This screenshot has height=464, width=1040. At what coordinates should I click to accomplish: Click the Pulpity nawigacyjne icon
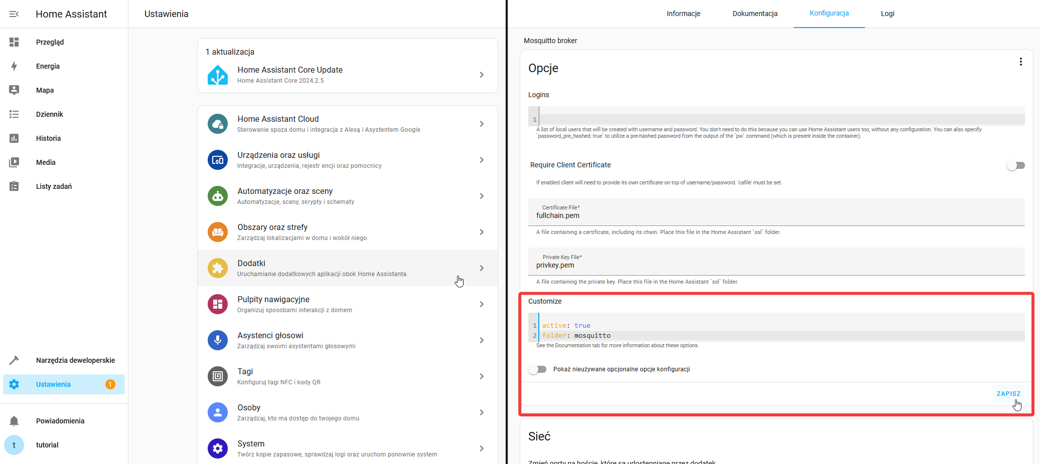point(218,304)
